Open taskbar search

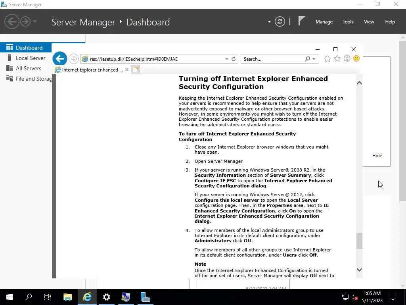click(x=29, y=297)
